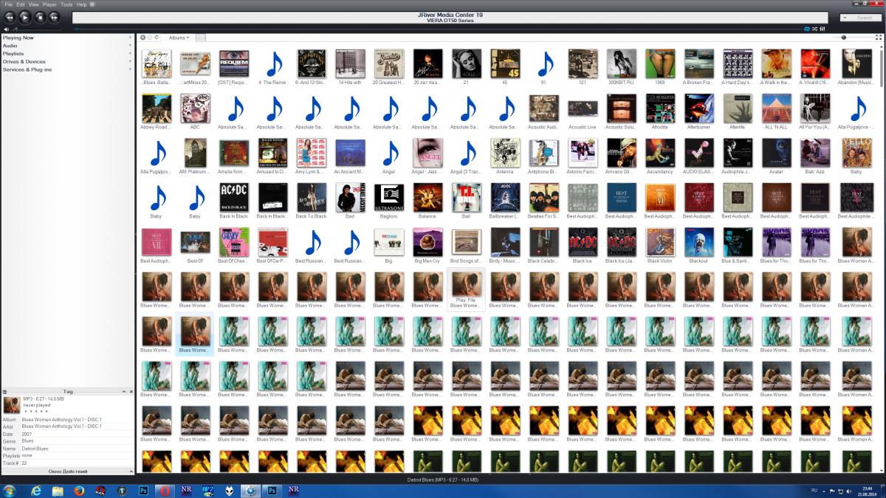Switch to Opera in the taskbar
Image resolution: width=886 pixels, height=498 pixels.
pos(165,491)
